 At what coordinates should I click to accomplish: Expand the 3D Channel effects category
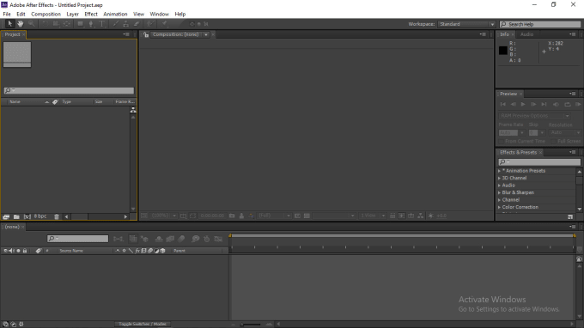(500, 178)
